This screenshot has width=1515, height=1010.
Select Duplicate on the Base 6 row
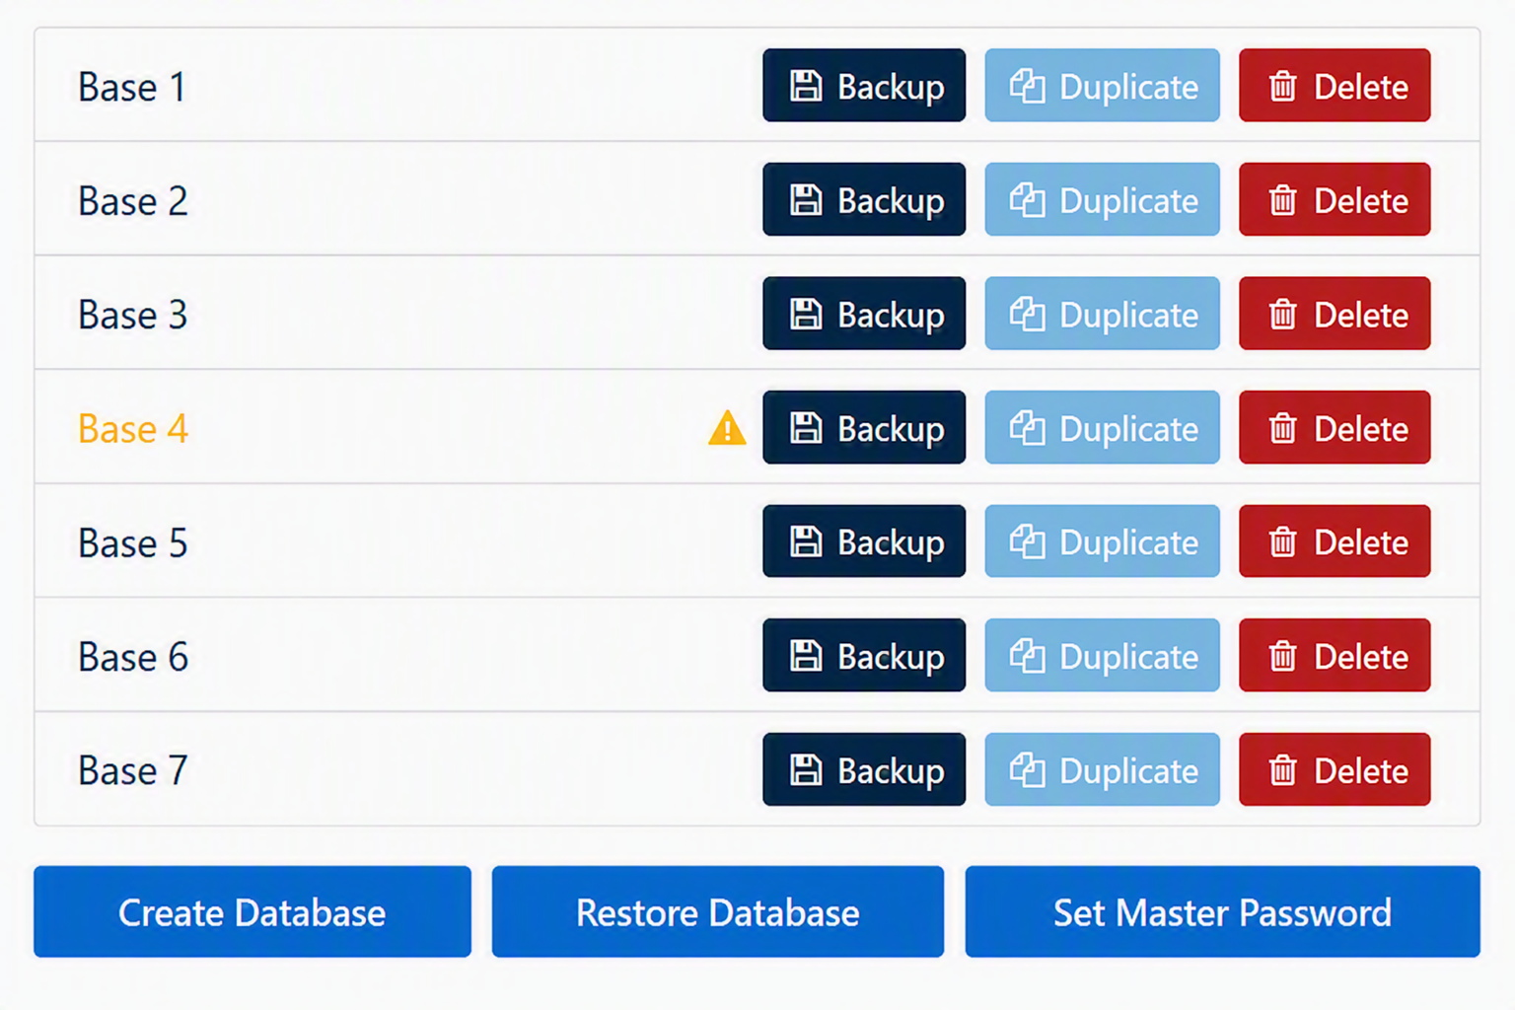click(x=1102, y=655)
